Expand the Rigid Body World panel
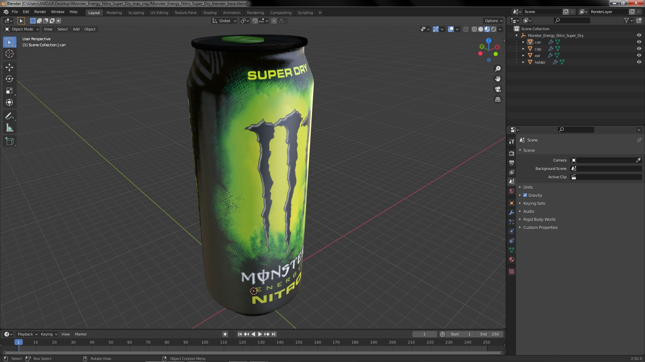Viewport: 645px width, 362px height. click(539, 219)
